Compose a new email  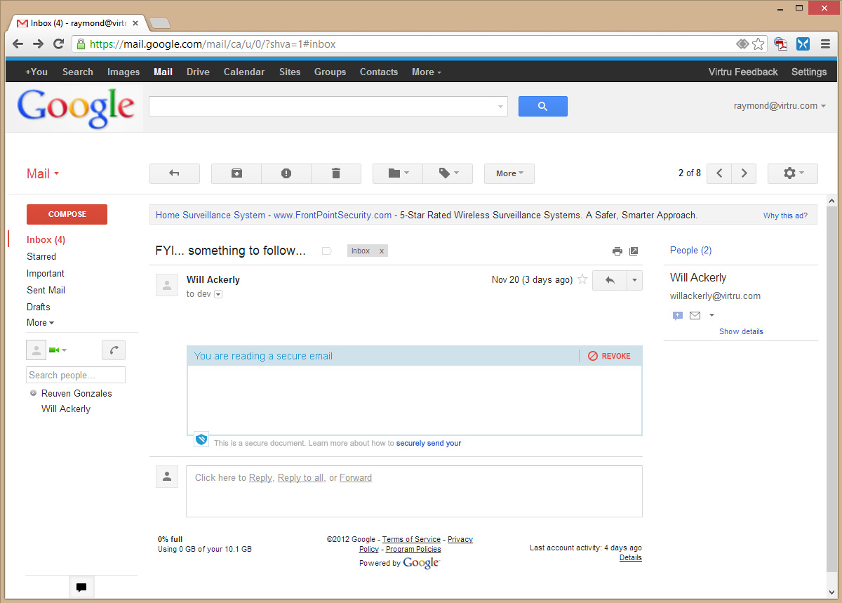tap(67, 214)
